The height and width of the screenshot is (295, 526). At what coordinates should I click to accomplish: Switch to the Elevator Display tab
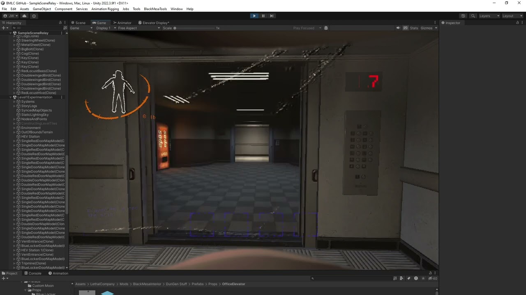pyautogui.click(x=153, y=23)
